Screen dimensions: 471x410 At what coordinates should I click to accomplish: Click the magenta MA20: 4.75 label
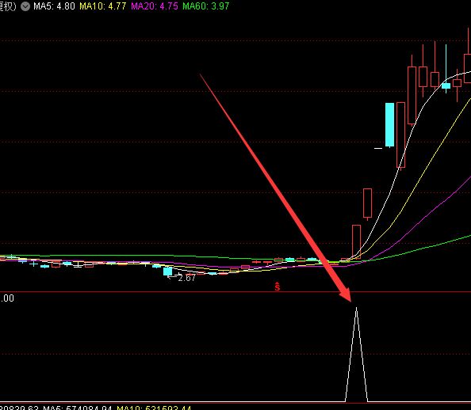pyautogui.click(x=155, y=6)
